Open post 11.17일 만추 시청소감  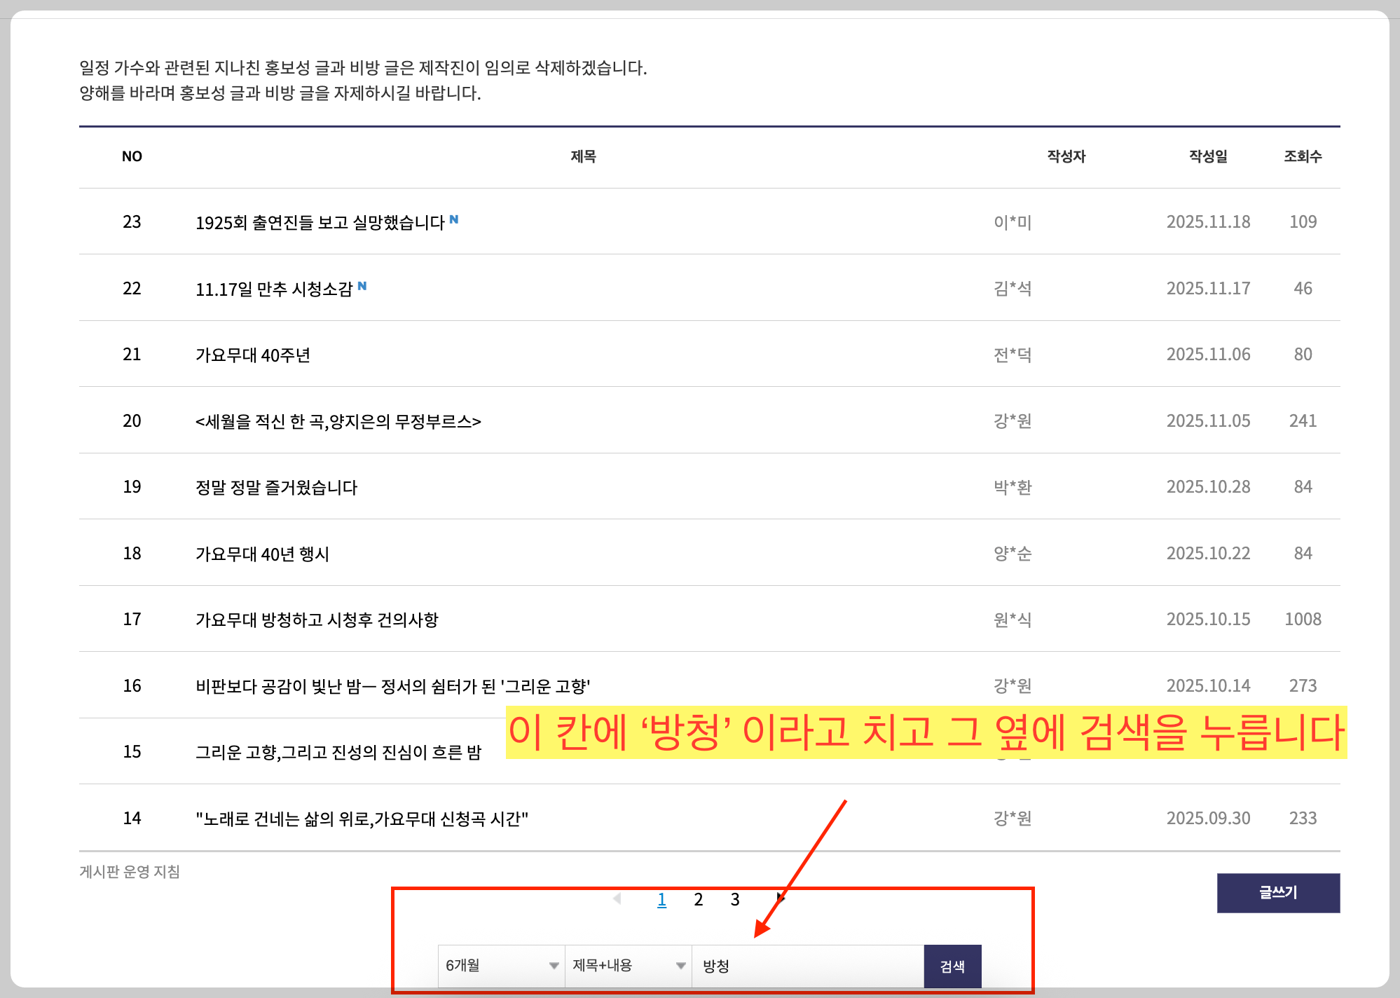(274, 289)
